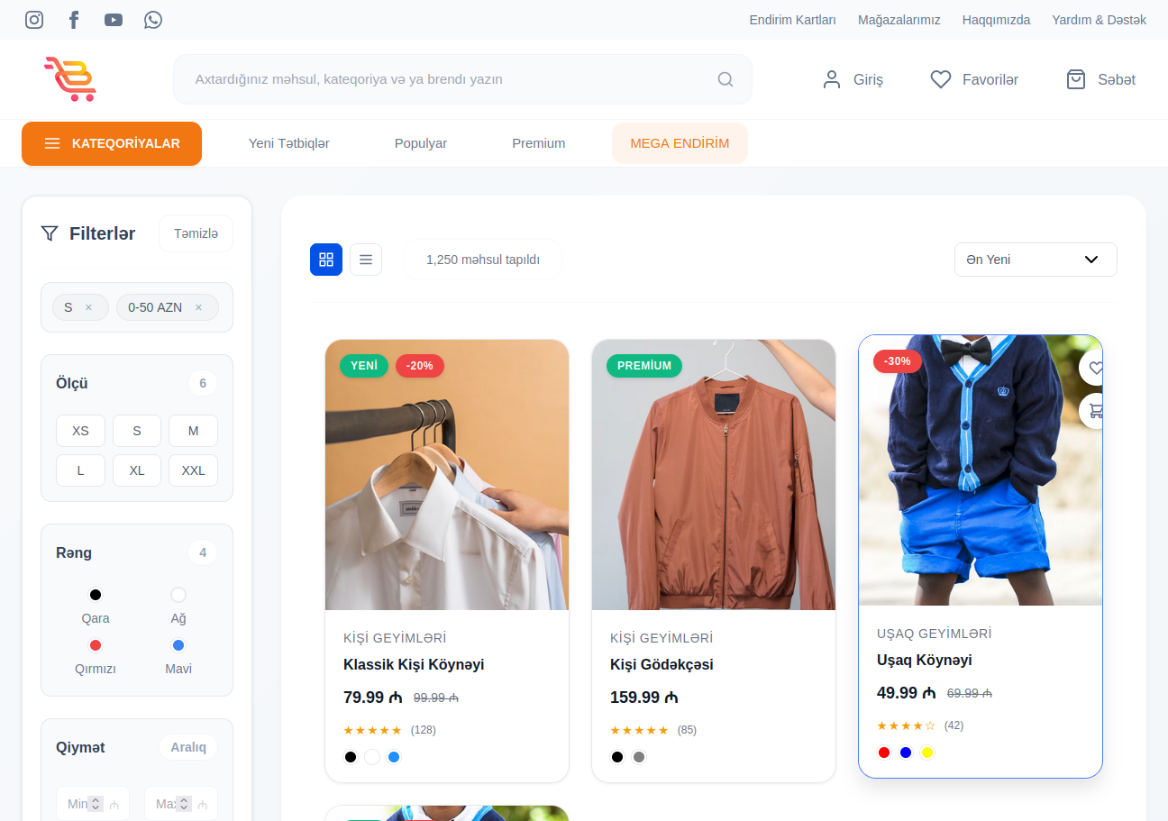Click the Klassik Kişi Köynəyi title
This screenshot has width=1168, height=821.
414,664
